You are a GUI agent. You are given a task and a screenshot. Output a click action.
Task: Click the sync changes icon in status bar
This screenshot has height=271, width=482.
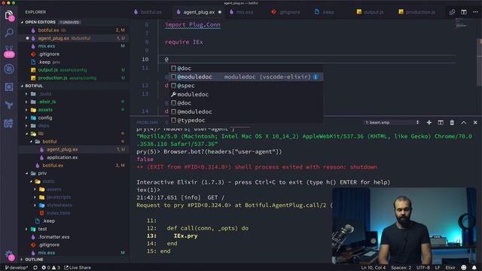pos(35,268)
